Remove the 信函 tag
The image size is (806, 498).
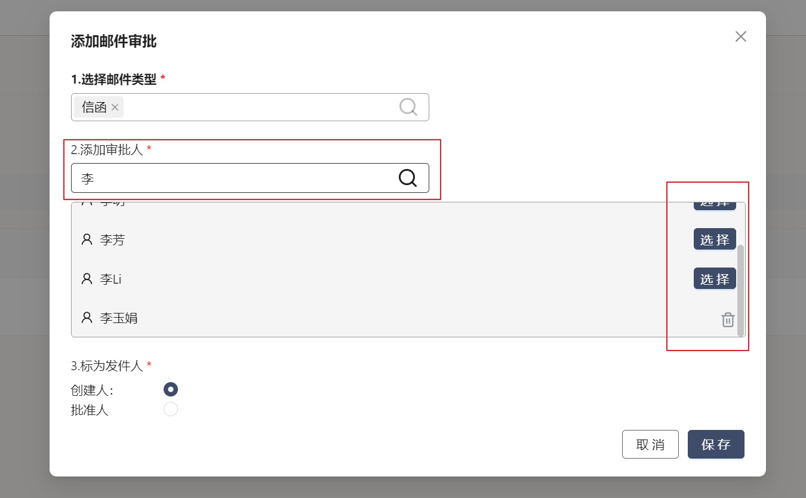point(115,107)
